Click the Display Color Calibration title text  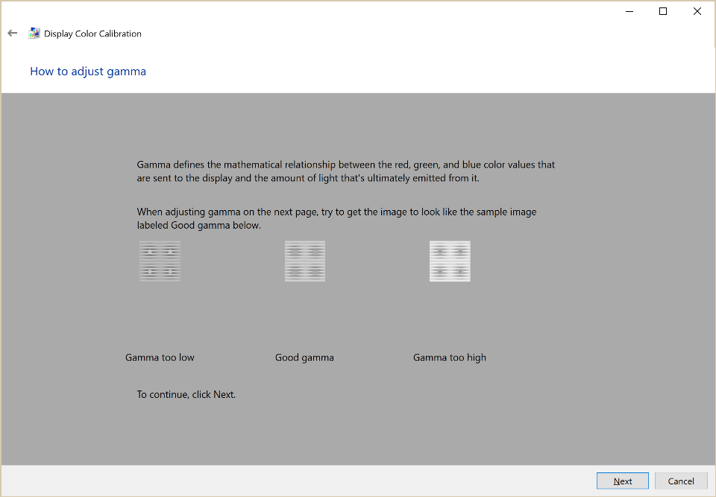pos(92,34)
